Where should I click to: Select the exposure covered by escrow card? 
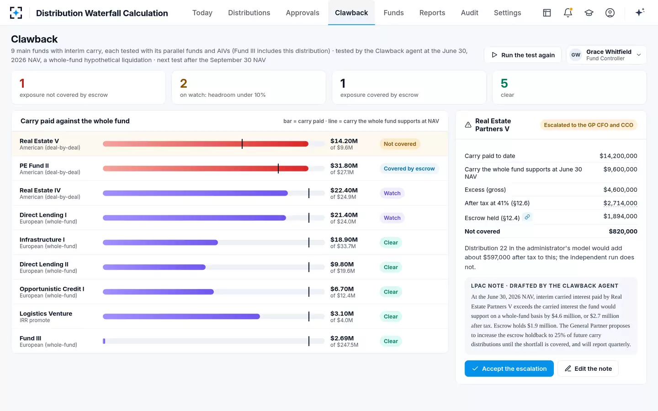(409, 87)
